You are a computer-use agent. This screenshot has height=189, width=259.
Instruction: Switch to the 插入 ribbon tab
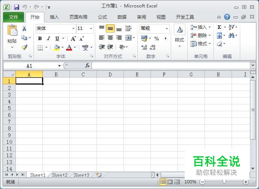[x=54, y=17]
